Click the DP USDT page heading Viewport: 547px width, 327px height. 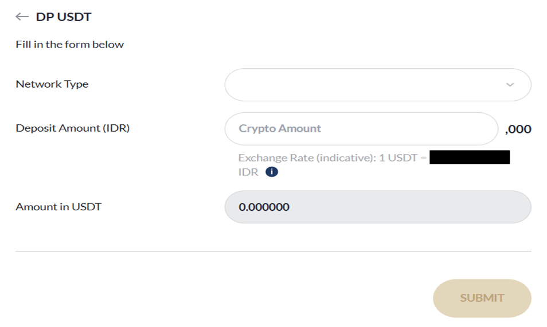pyautogui.click(x=64, y=17)
